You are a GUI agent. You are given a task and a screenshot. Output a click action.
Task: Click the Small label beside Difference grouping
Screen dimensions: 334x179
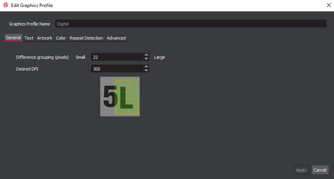80,57
